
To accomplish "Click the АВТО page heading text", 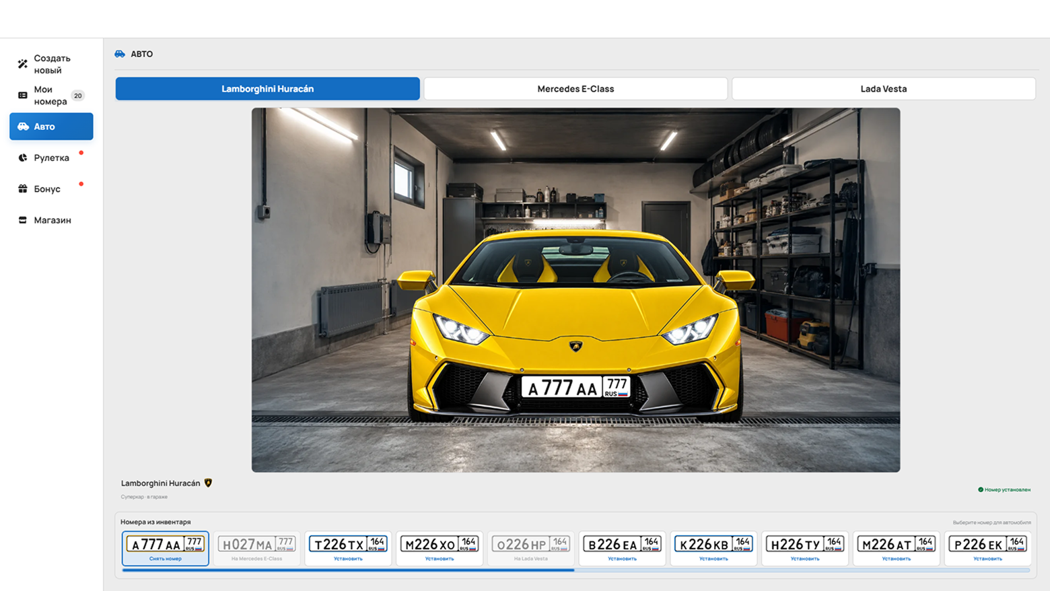I will click(142, 54).
